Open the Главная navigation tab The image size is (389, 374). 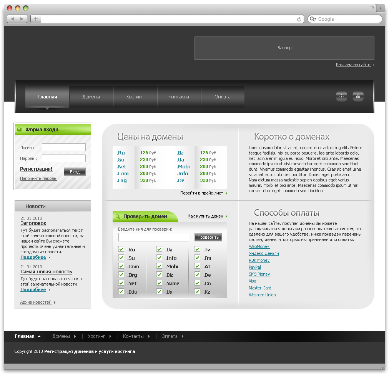click(x=47, y=97)
